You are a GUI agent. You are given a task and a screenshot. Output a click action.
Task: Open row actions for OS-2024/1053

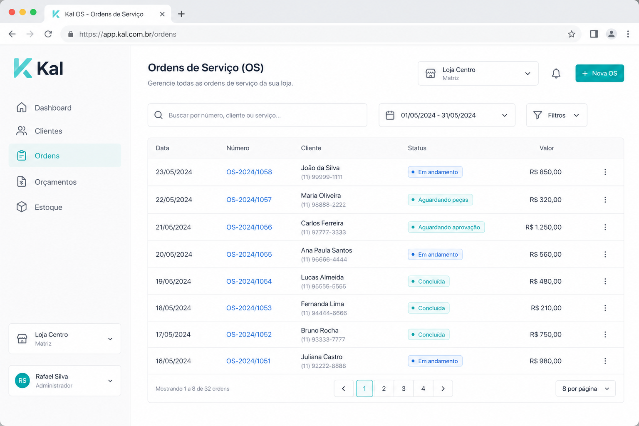coord(605,308)
